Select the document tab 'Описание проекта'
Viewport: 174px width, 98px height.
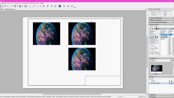[8, 9]
